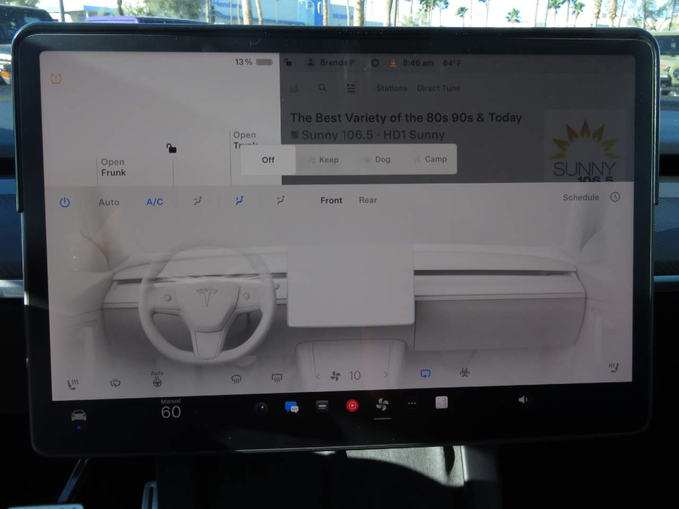Toggle the climate system power icon
The image size is (679, 509).
(64, 202)
